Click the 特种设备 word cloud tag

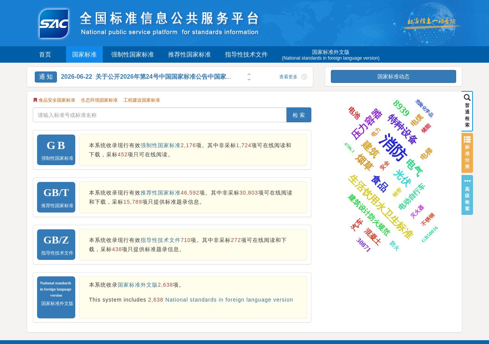coord(402,130)
